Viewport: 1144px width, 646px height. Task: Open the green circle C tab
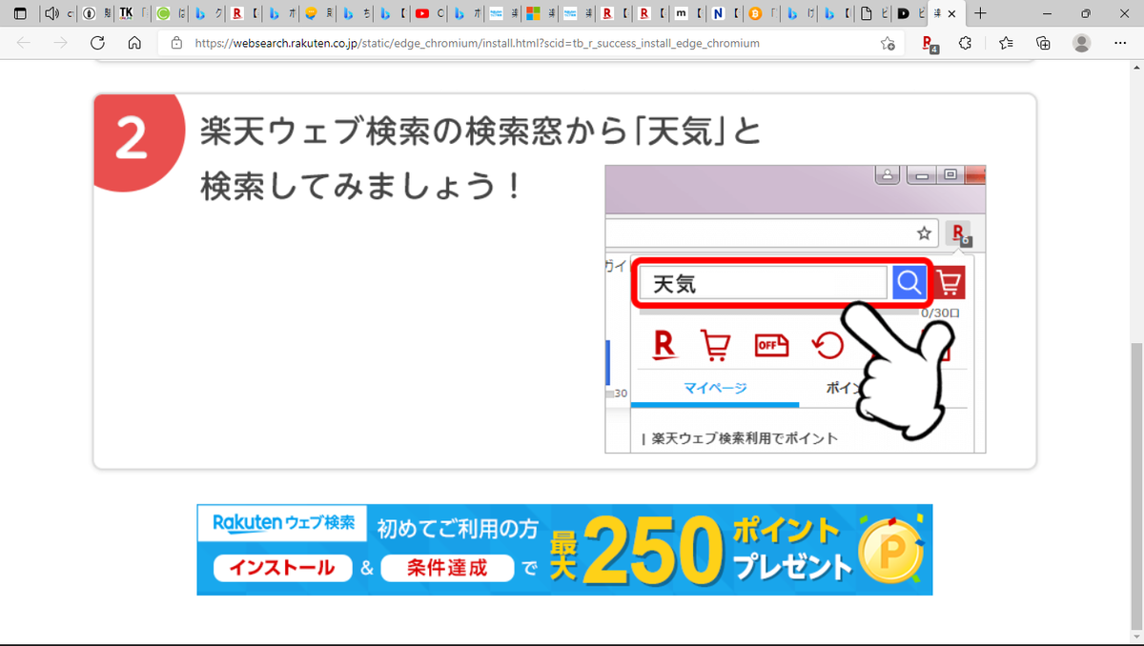[170, 13]
